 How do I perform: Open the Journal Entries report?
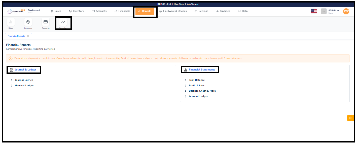pyautogui.click(x=24, y=80)
